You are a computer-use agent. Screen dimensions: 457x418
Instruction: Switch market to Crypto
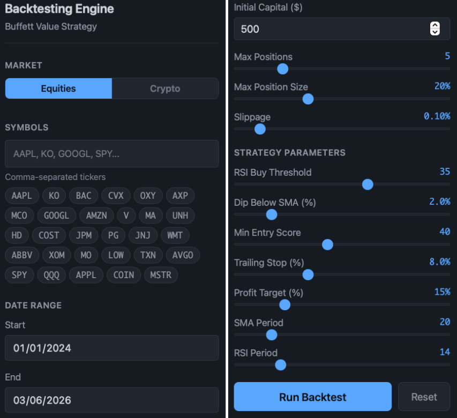[x=165, y=88]
